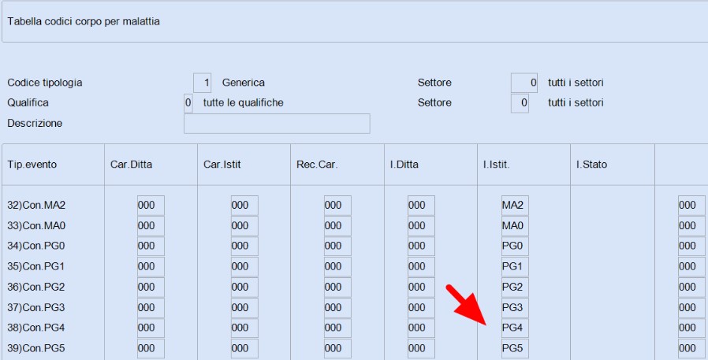Image resolution: width=708 pixels, height=360 pixels.
Task: Click the I.Ditta column header
Action: click(404, 165)
